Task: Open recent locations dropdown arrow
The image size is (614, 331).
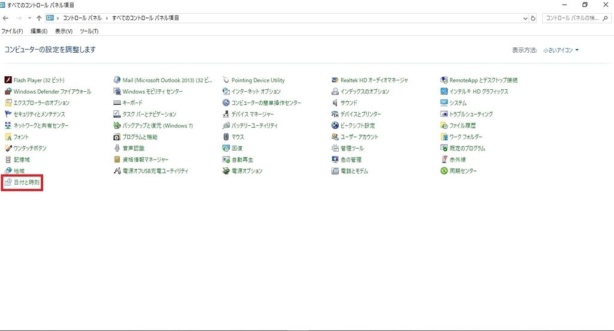Action: coord(29,18)
